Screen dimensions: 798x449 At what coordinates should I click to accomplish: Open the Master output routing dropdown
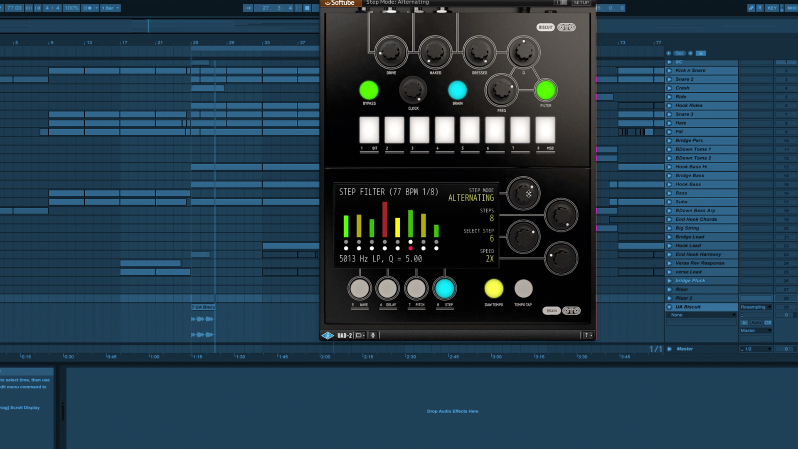coord(756,331)
